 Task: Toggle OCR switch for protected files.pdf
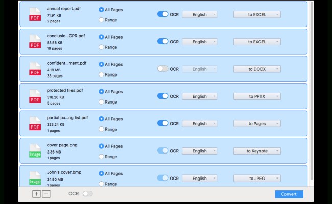click(x=162, y=96)
